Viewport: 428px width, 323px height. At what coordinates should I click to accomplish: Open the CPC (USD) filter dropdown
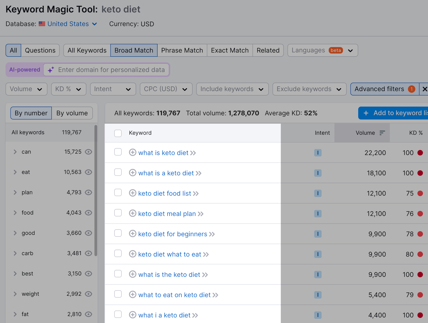(x=166, y=89)
